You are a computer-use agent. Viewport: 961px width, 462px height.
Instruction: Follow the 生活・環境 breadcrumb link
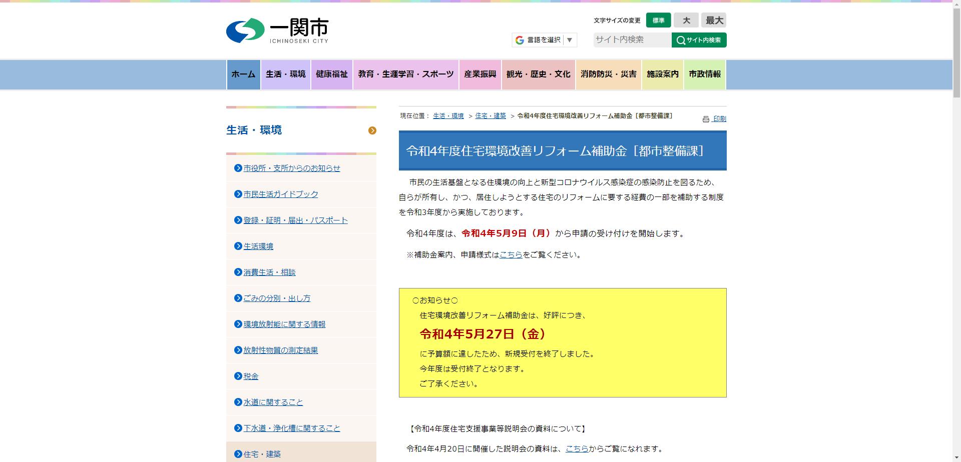[448, 116]
